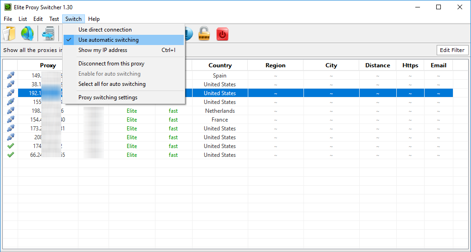The width and height of the screenshot is (471, 252).
Task: Click the 154.4 proxy address cell
Action: pyautogui.click(x=48, y=120)
